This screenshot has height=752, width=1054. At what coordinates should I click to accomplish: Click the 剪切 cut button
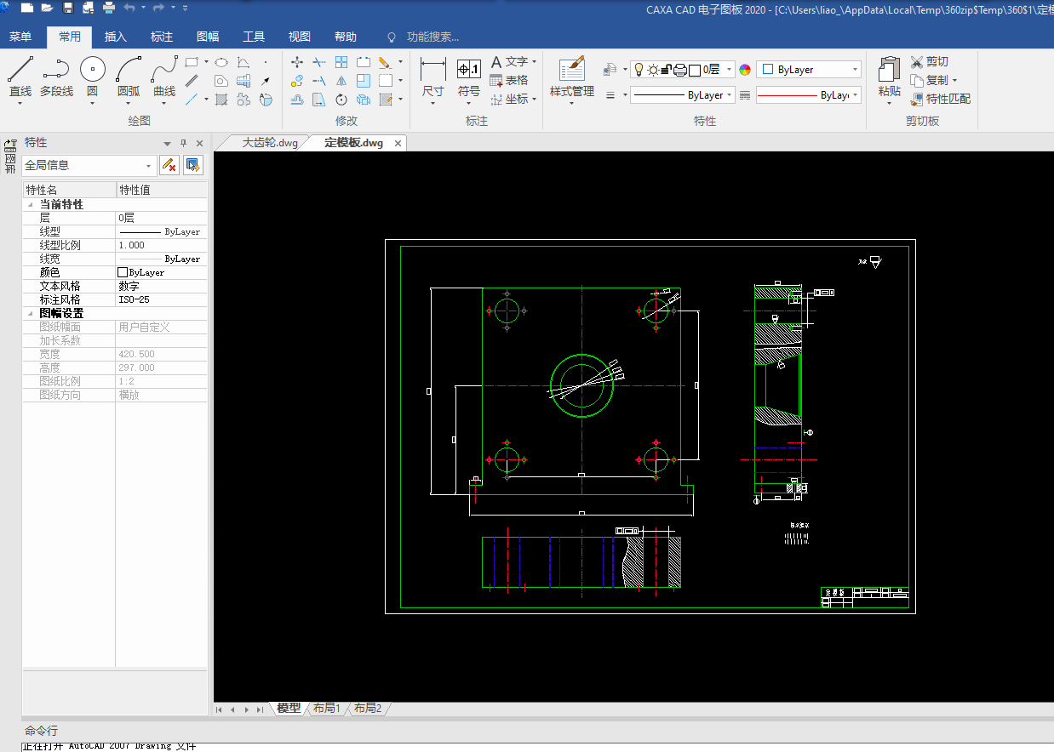930,61
